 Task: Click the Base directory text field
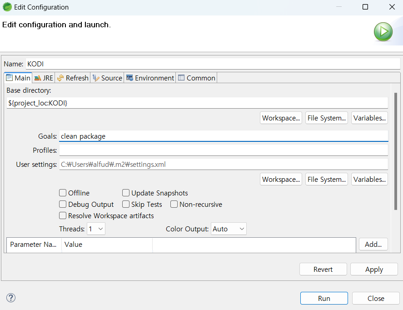(x=197, y=103)
